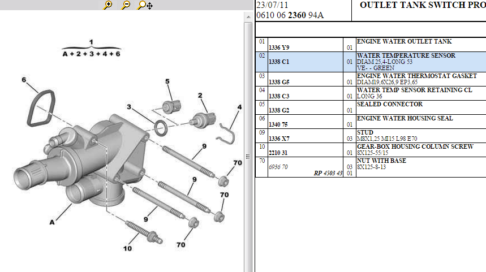Select part number 1336 Y9
This screenshot has height=272, width=486.
point(279,48)
